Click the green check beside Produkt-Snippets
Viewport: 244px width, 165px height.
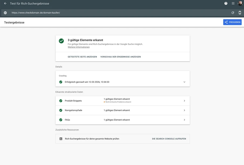(x=61, y=100)
